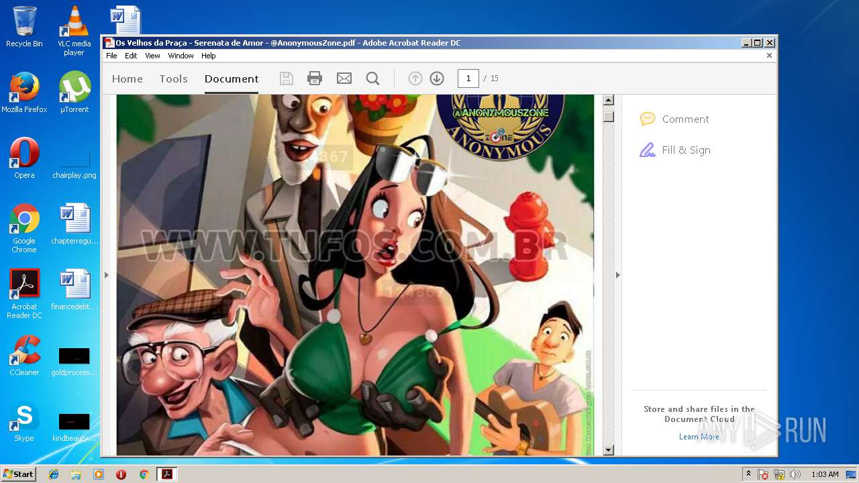859x483 pixels.
Task: Select the goldprocess desktop file
Action: coord(74,361)
